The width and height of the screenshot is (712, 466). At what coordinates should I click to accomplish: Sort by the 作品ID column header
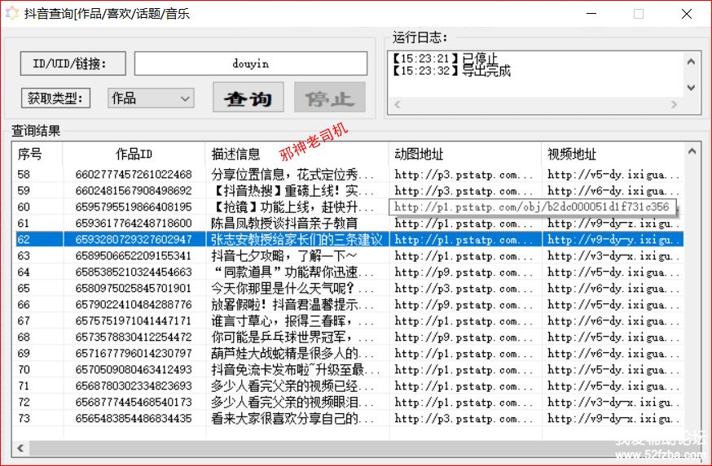point(134,155)
